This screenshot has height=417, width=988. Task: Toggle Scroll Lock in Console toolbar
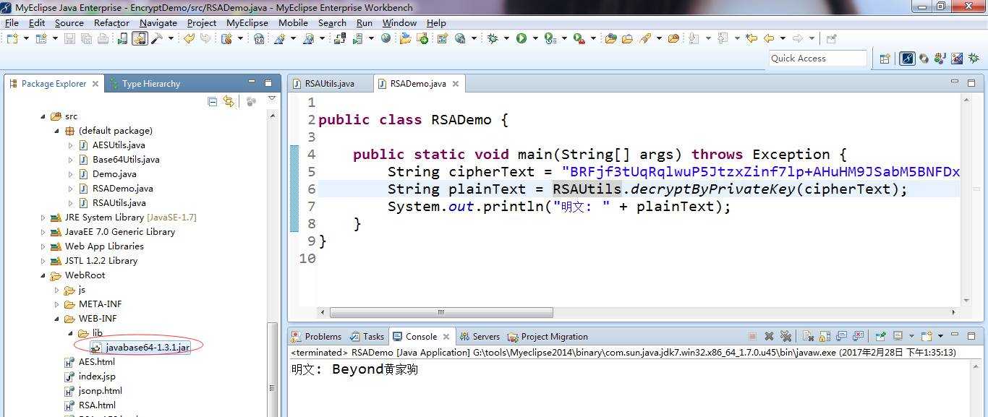coord(825,336)
